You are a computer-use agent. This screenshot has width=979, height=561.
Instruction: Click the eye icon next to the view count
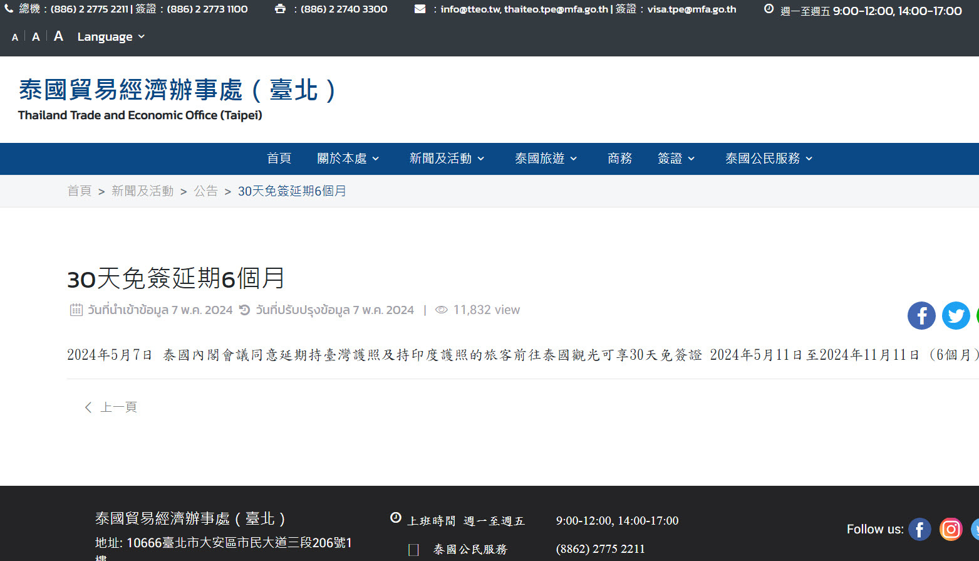click(x=441, y=310)
